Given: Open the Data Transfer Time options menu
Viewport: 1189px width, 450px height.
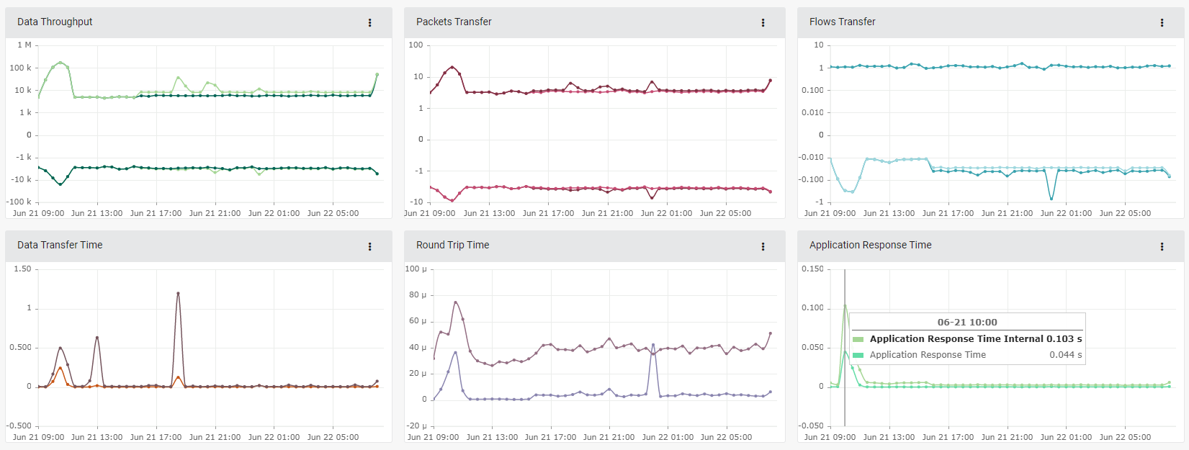Looking at the screenshot, I should click(x=370, y=246).
